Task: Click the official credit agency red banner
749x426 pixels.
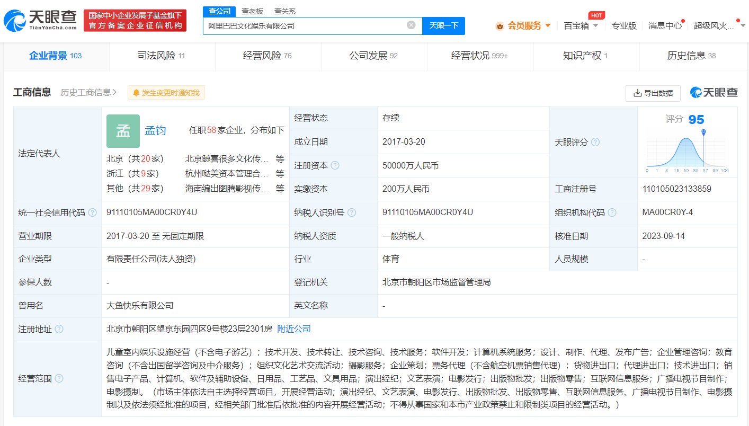Action: [135, 20]
